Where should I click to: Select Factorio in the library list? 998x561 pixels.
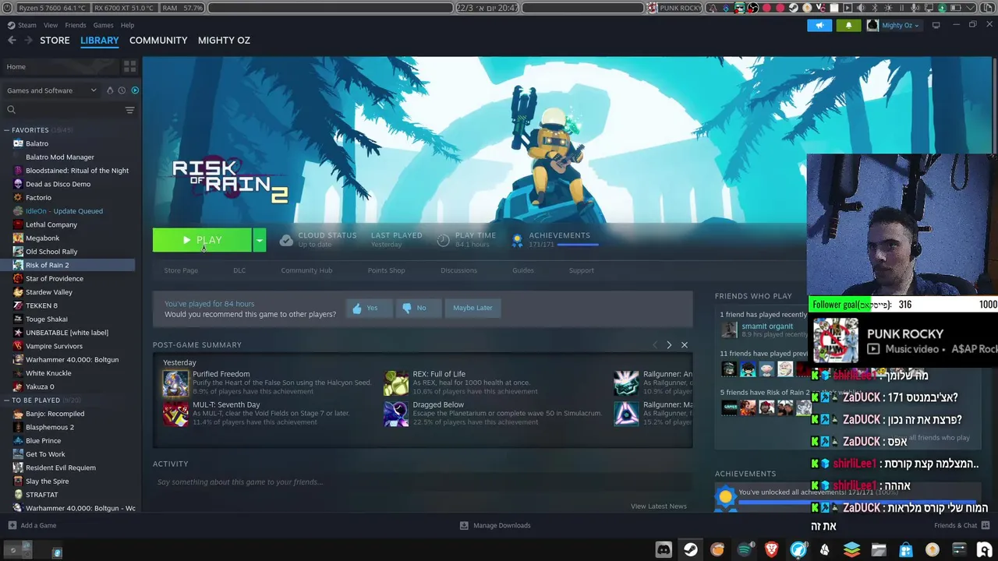pos(38,198)
